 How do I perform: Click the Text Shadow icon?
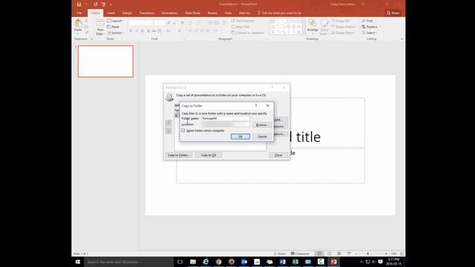click(x=148, y=31)
